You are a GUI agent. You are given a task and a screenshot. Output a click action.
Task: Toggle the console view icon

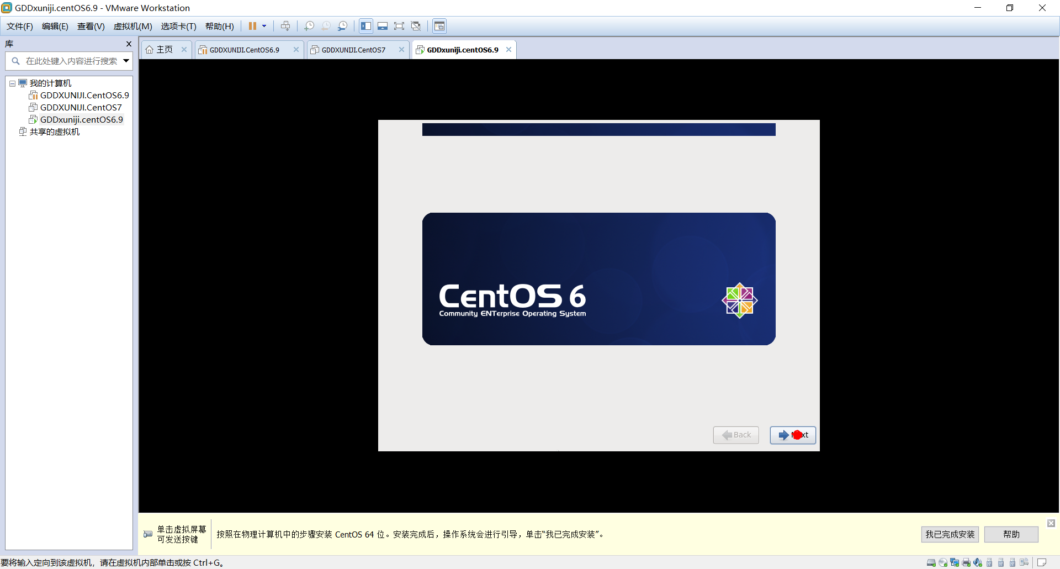[439, 26]
